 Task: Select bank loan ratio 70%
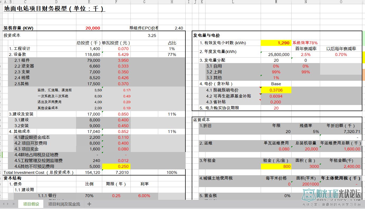[89, 196]
